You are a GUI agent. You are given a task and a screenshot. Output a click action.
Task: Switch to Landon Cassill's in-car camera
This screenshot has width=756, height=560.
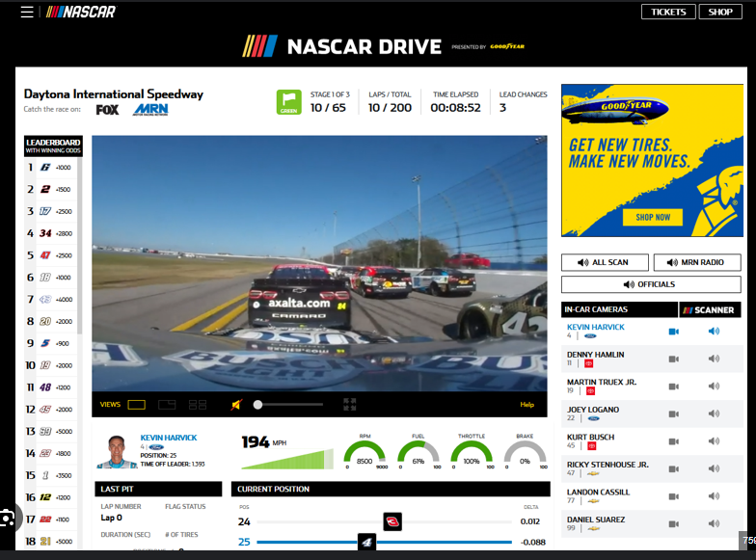[673, 496]
